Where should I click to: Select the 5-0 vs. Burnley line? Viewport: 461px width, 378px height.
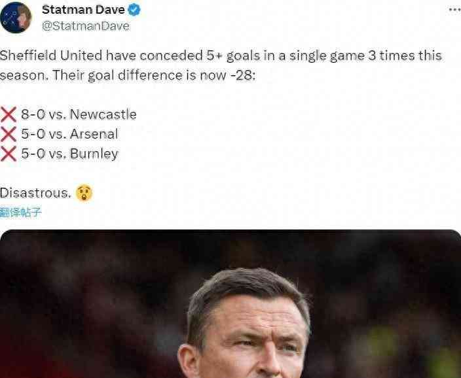pos(69,154)
